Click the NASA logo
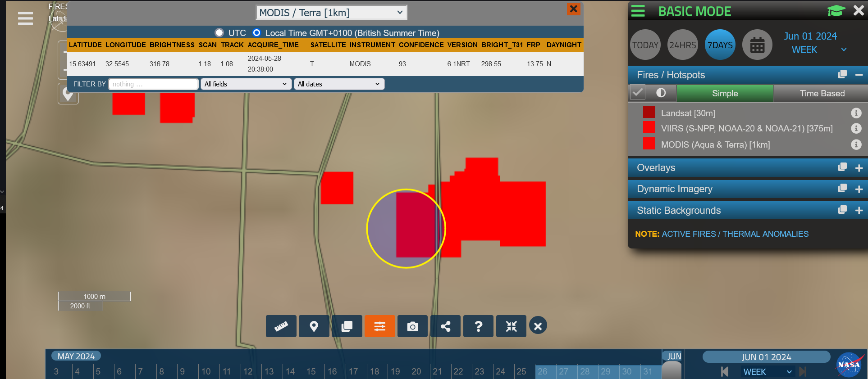 pos(850,365)
